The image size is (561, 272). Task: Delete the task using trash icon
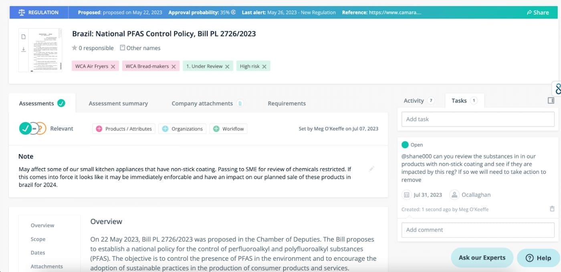tap(552, 209)
